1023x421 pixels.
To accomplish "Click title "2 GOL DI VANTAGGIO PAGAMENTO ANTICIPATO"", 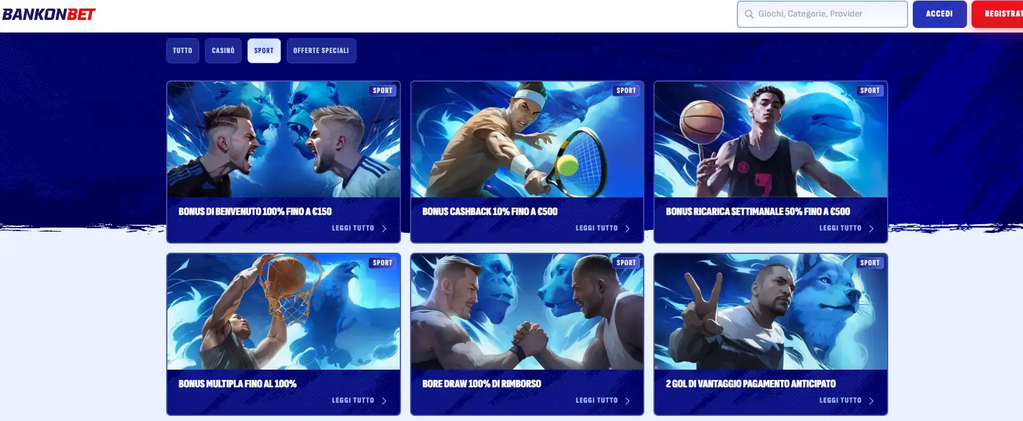I will pyautogui.click(x=751, y=384).
